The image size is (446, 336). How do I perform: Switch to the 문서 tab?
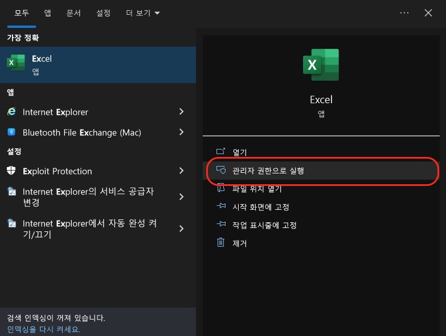click(x=73, y=13)
